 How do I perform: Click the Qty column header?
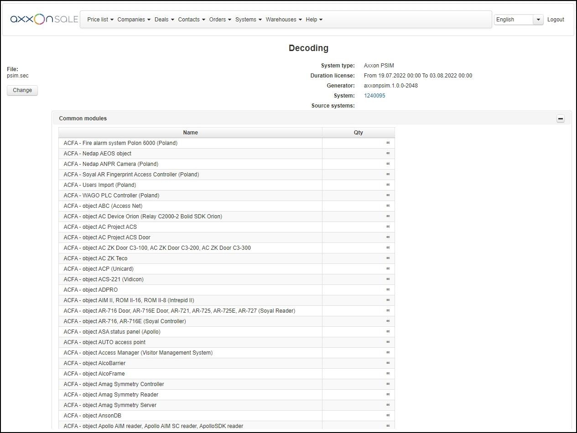(359, 133)
